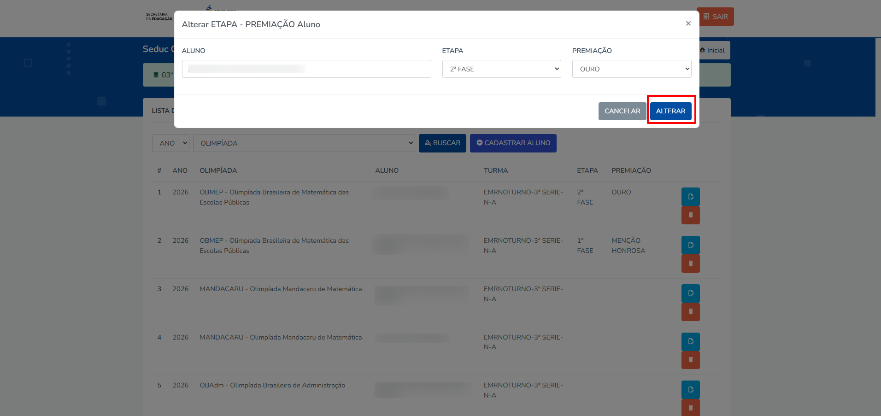
Task: Click the BUSCAR search button
Action: 442,143
